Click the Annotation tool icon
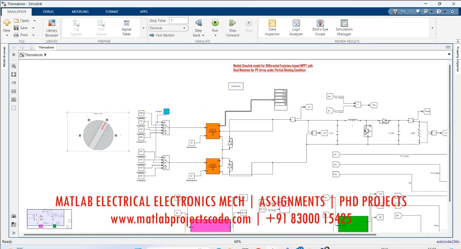The height and width of the screenshot is (249, 461). pyautogui.click(x=14, y=91)
